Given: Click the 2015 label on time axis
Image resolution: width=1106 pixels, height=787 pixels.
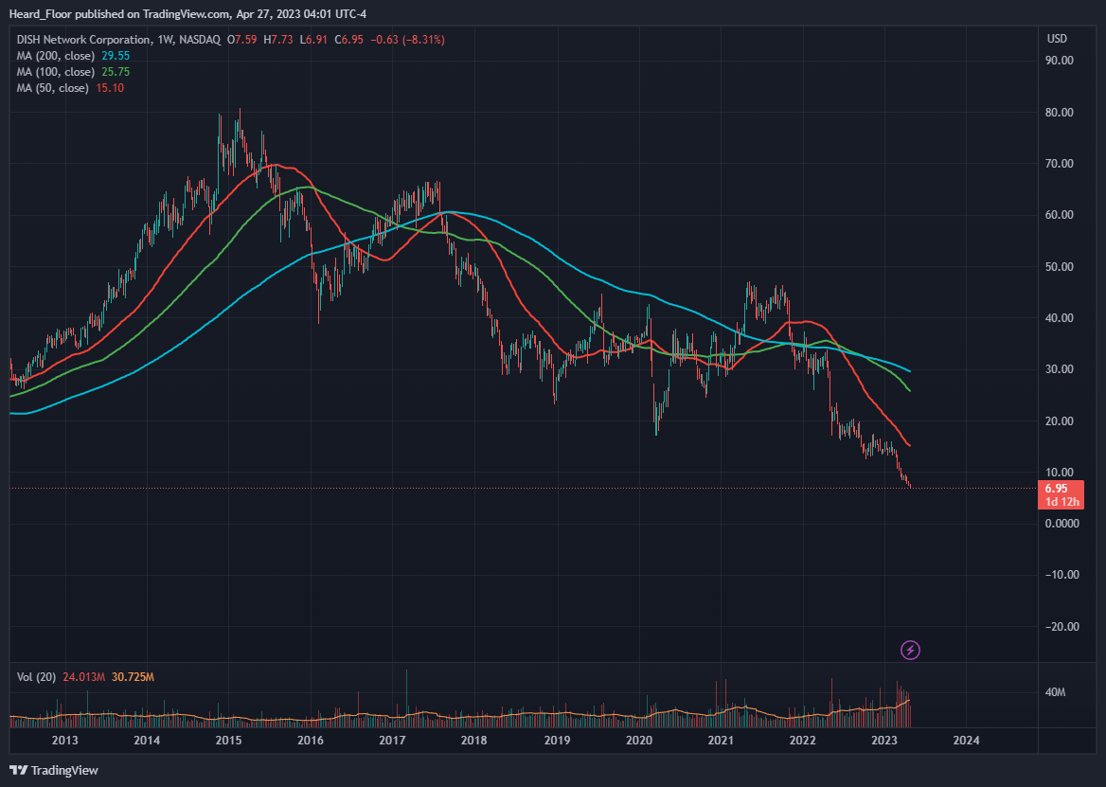Looking at the screenshot, I should point(228,740).
